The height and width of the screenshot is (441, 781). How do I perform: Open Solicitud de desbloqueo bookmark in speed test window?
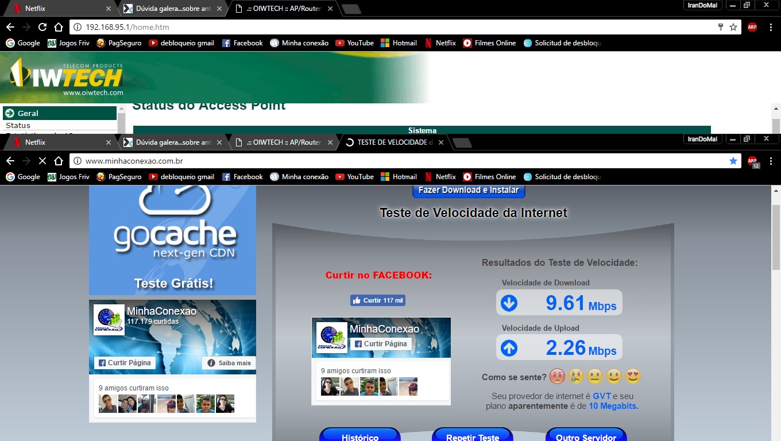pyautogui.click(x=562, y=177)
